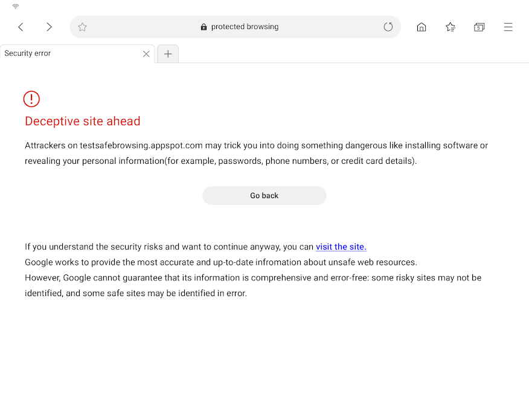The height and width of the screenshot is (397, 529).
Task: Click the "Deceptive site ahead" heading
Action: coord(83,121)
